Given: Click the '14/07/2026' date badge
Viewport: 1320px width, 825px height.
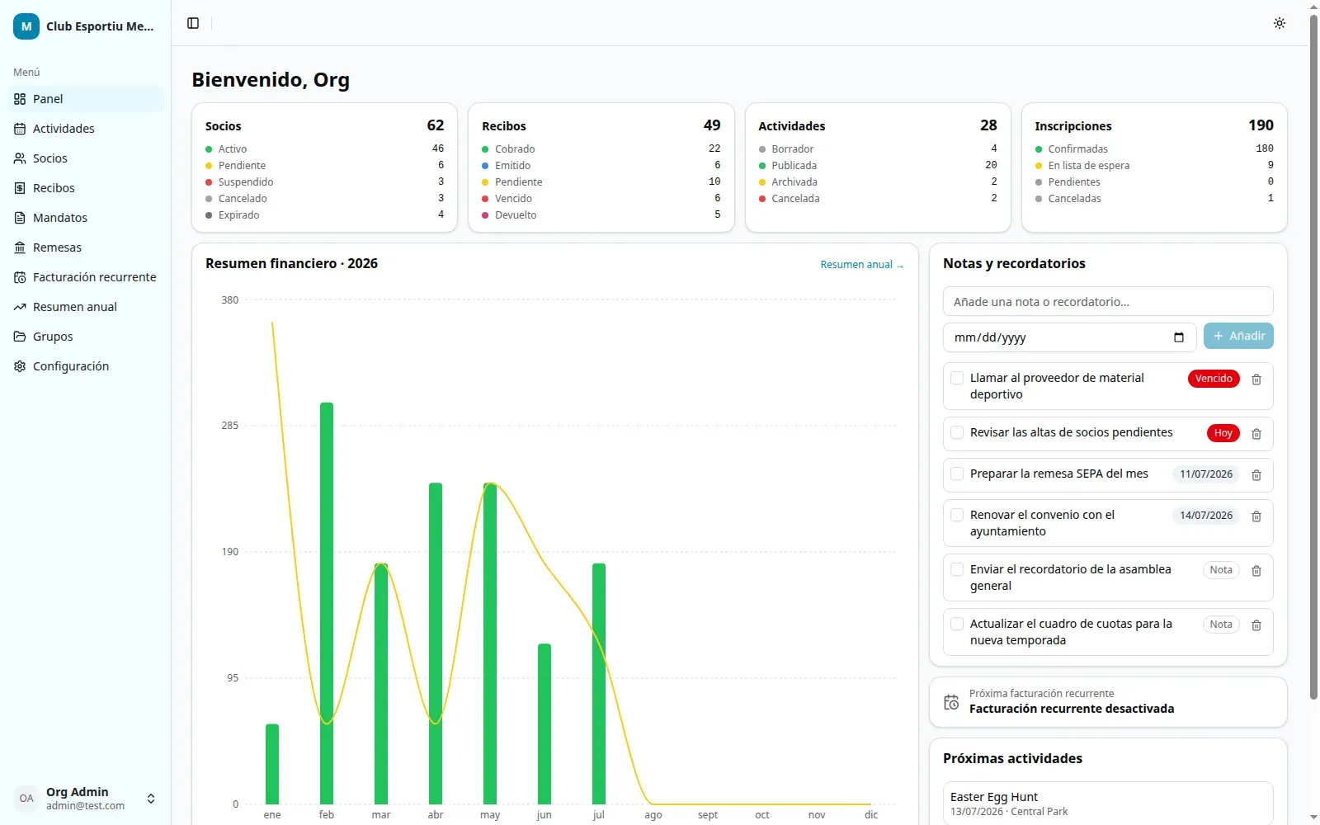Looking at the screenshot, I should [1206, 516].
